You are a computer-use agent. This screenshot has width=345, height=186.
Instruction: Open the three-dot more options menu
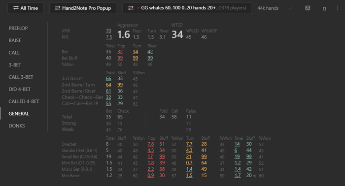(x=338, y=8)
